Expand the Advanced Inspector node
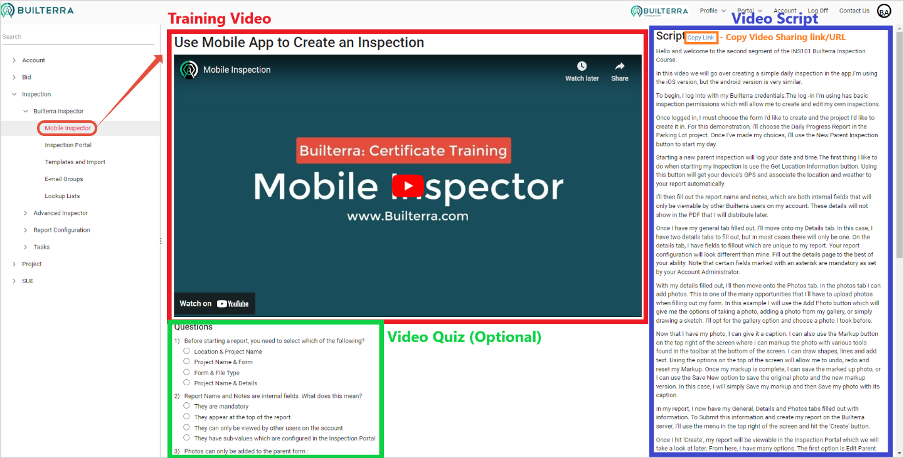Viewport: 904px width, 458px height. pyautogui.click(x=26, y=213)
